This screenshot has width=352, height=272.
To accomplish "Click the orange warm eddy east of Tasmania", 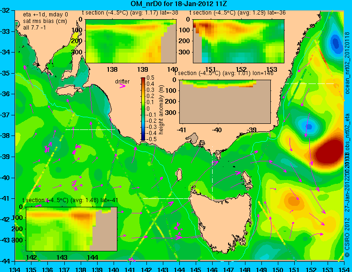I will [x=294, y=200].
